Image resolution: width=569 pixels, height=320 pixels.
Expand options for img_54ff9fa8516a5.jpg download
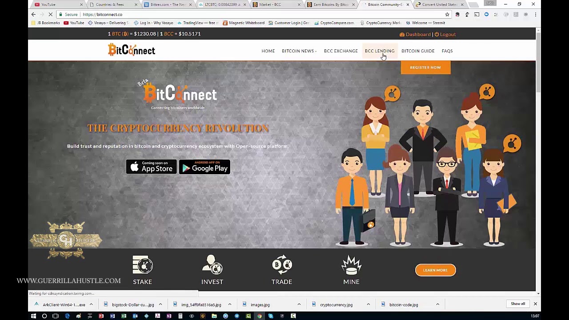(x=229, y=304)
